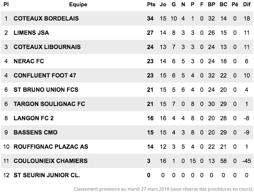
Task: Click NERAC FC team name
Action: [x=29, y=61]
